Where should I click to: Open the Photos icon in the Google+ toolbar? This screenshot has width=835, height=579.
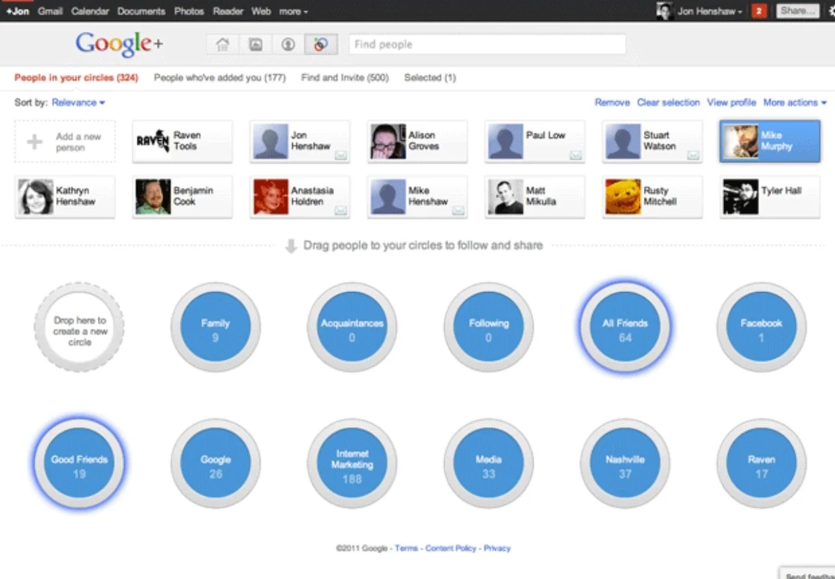click(x=255, y=44)
